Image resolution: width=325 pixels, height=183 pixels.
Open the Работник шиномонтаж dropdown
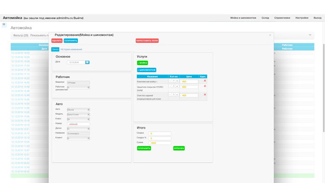[78, 87]
